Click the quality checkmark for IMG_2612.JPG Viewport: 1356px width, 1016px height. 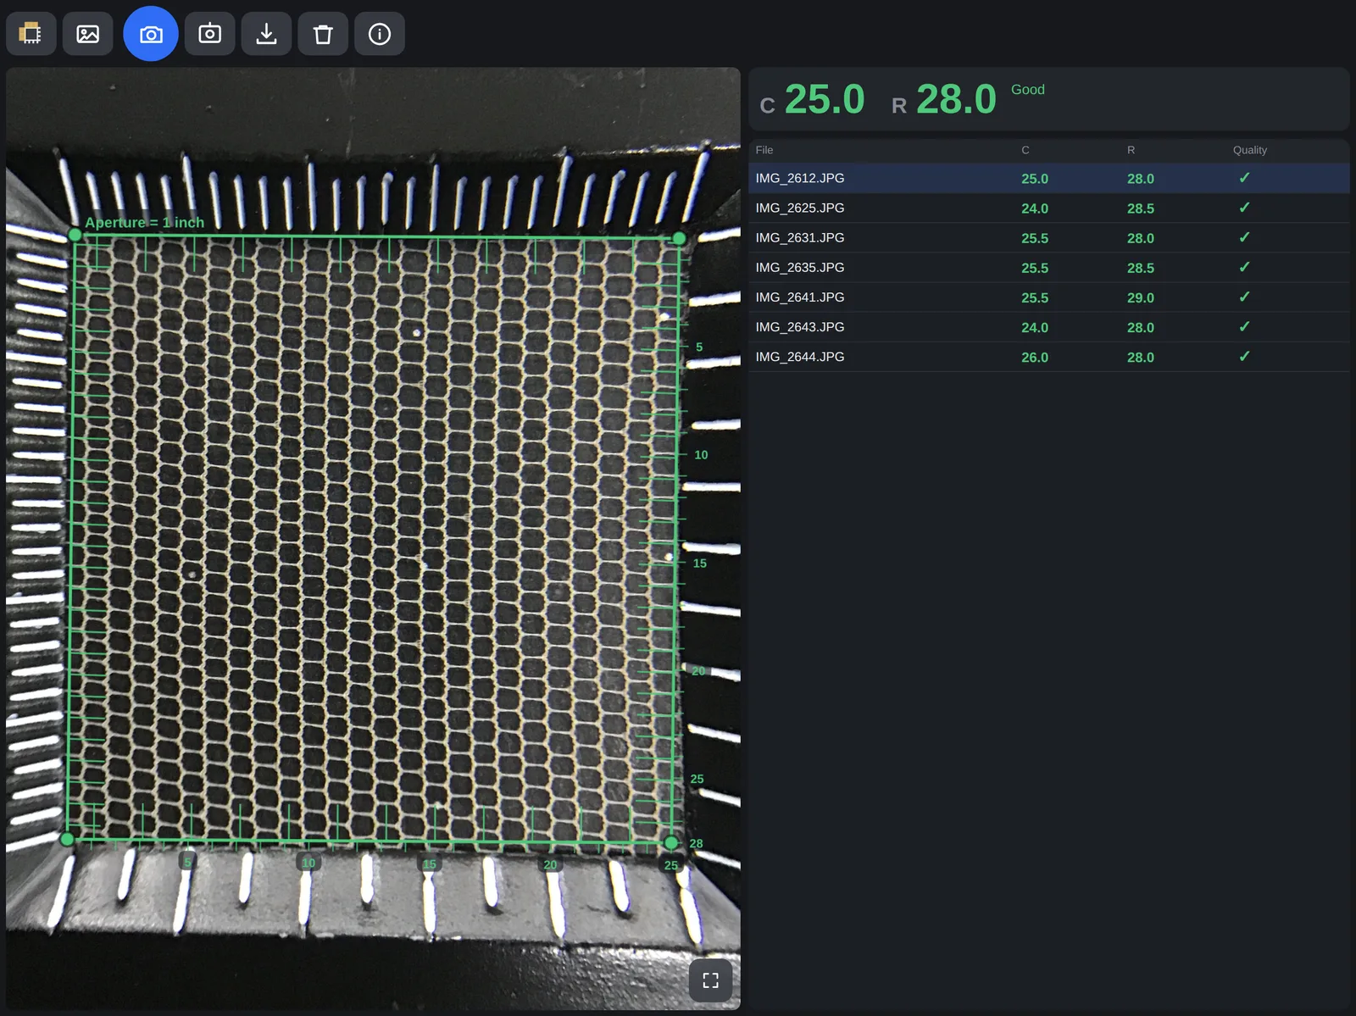[1244, 178]
